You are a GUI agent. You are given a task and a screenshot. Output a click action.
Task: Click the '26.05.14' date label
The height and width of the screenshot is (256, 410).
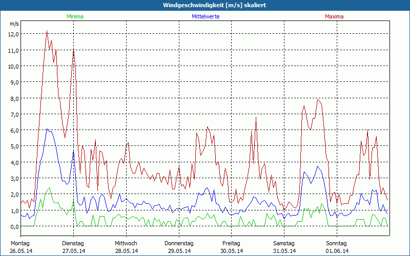[x=21, y=251]
